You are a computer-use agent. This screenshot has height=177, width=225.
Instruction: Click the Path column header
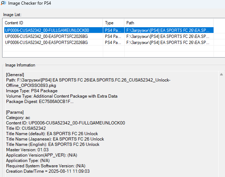click(x=169, y=23)
